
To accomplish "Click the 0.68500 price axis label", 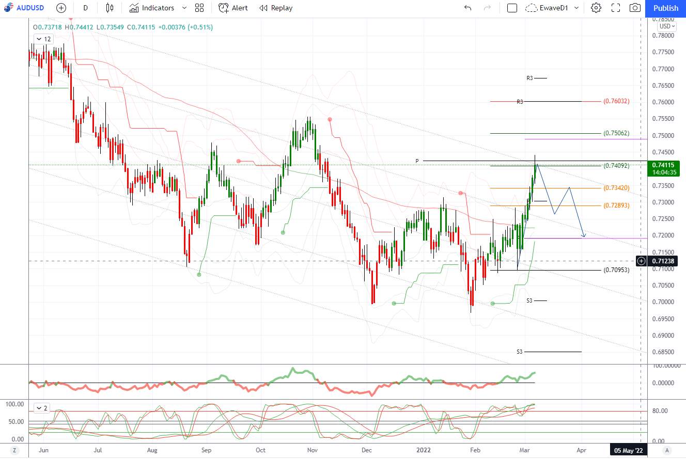I will point(663,352).
